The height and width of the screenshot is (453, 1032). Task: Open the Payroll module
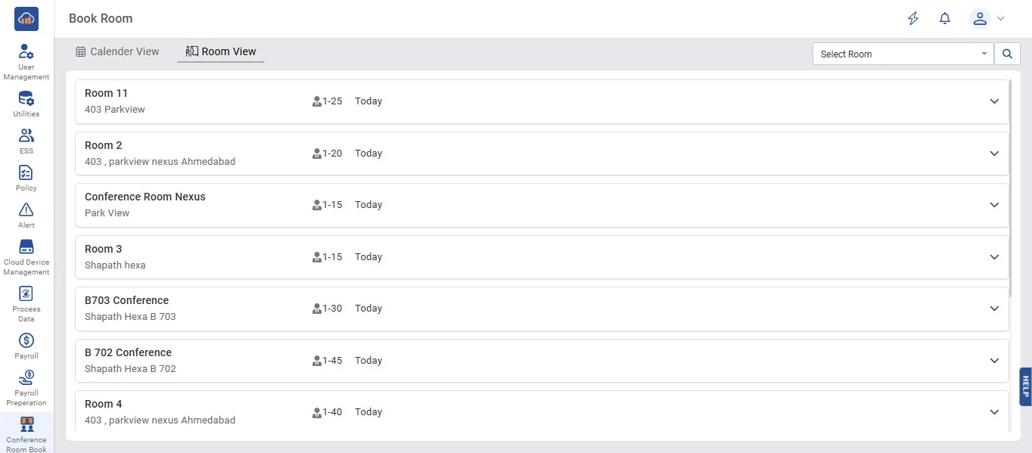26,345
